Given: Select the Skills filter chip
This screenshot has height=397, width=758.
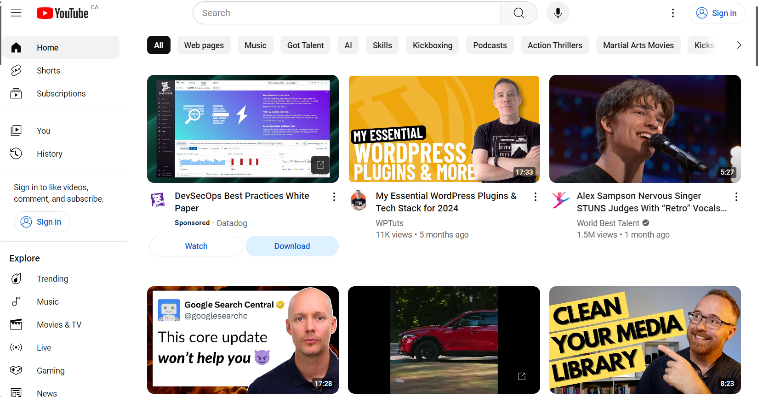Looking at the screenshot, I should click(x=382, y=45).
